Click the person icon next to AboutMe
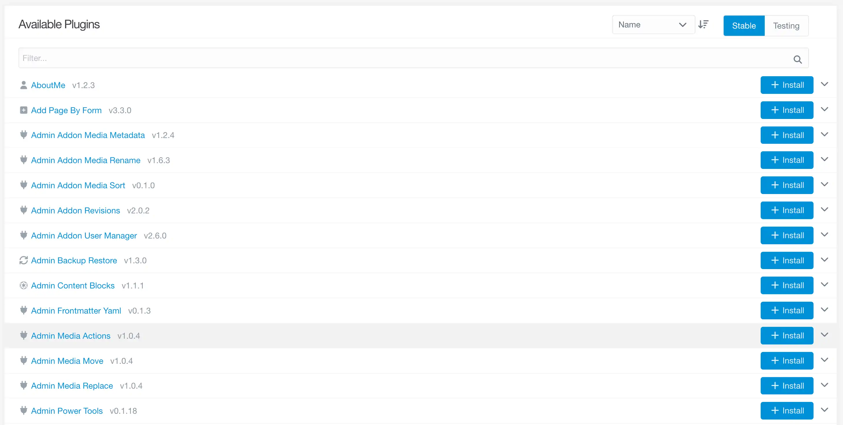 [23, 85]
